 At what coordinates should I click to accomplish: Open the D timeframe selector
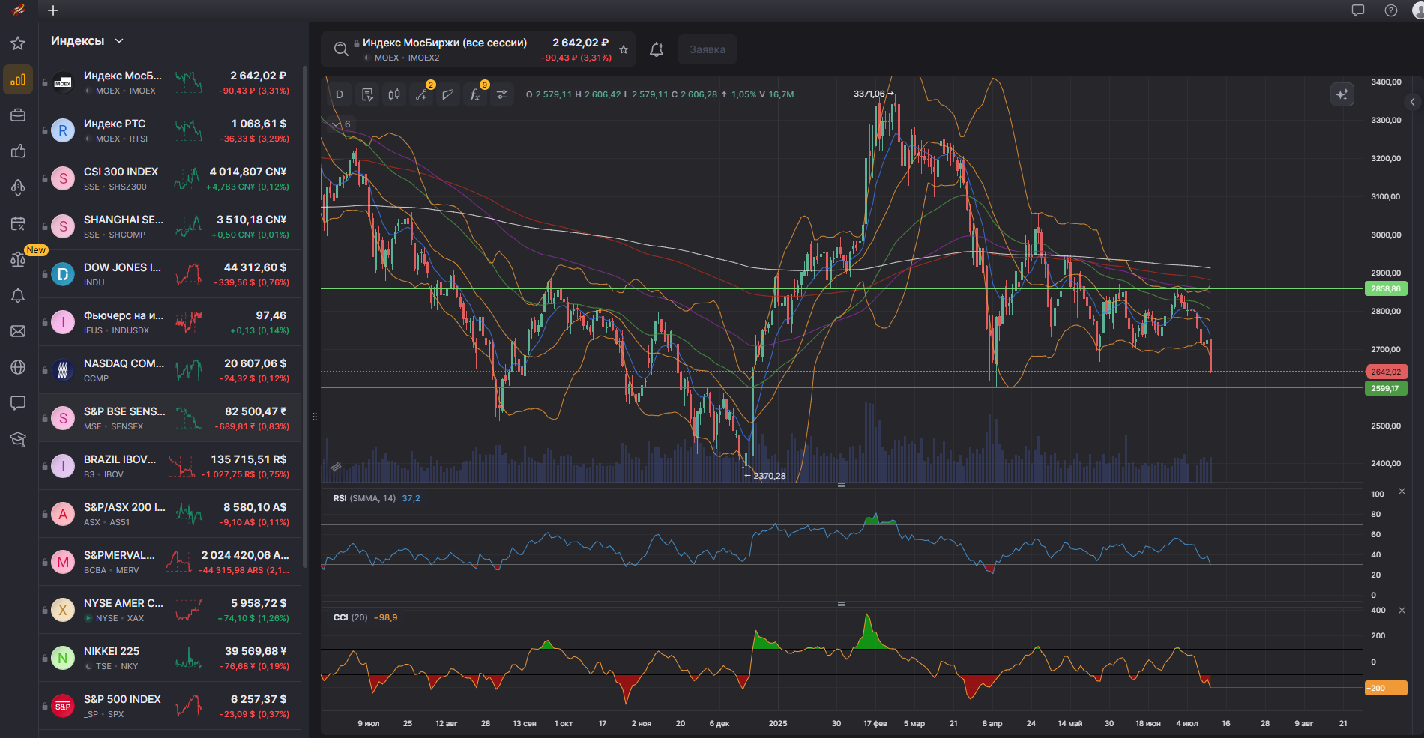[340, 94]
